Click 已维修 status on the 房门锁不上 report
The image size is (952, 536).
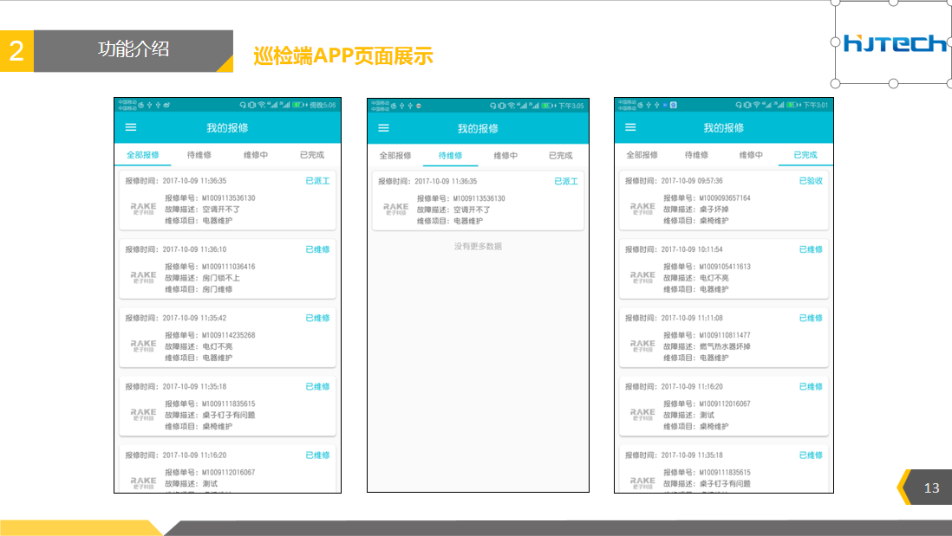pyautogui.click(x=317, y=249)
